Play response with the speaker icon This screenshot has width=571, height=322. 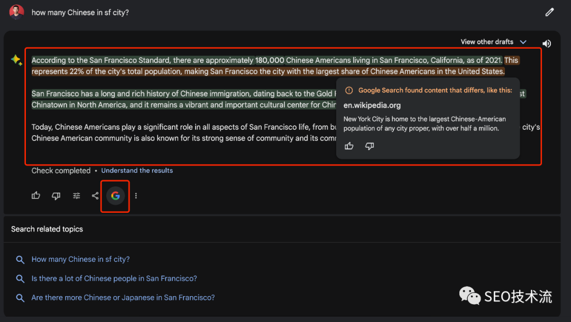click(547, 44)
